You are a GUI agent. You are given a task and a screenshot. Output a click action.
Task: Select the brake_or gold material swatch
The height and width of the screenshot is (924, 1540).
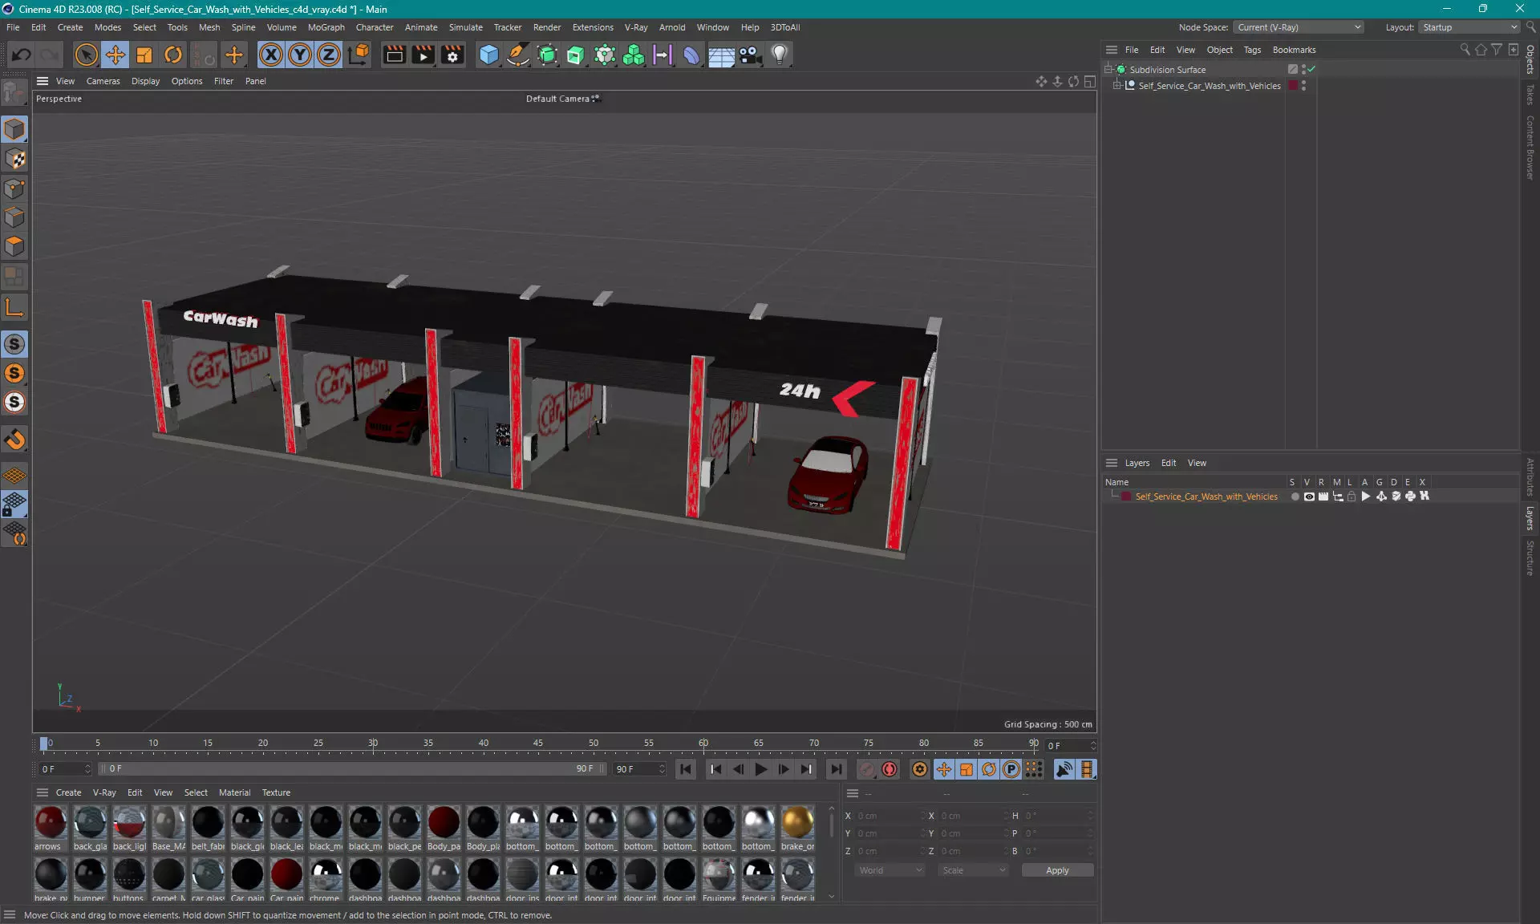[x=797, y=828]
